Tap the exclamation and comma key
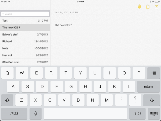Screen dimensions: 161x121 121,100
